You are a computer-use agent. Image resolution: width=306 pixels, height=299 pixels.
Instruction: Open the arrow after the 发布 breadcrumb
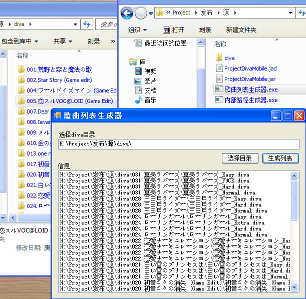[x=218, y=13]
